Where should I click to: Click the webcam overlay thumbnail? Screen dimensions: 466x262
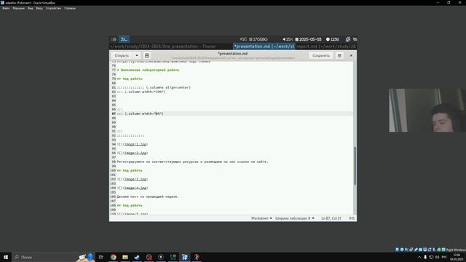pos(427,110)
